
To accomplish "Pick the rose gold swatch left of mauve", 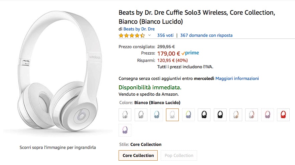I will tap(252, 115).
